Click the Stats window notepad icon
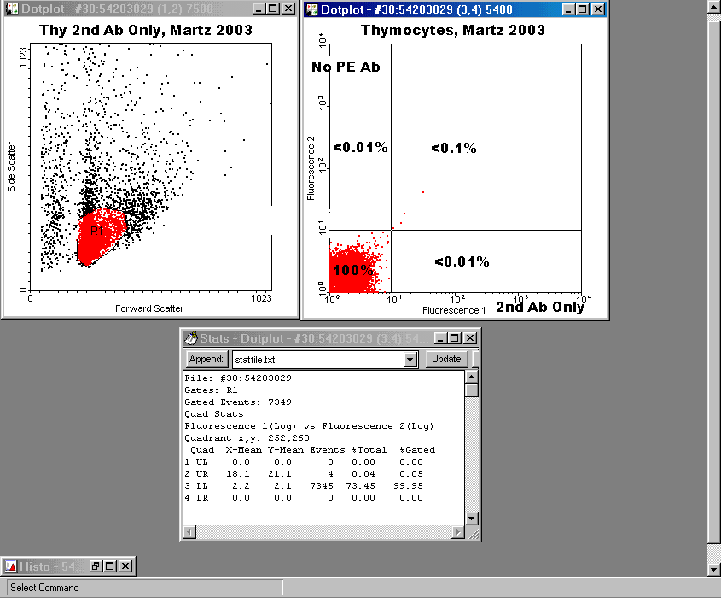The image size is (721, 598). click(x=190, y=339)
